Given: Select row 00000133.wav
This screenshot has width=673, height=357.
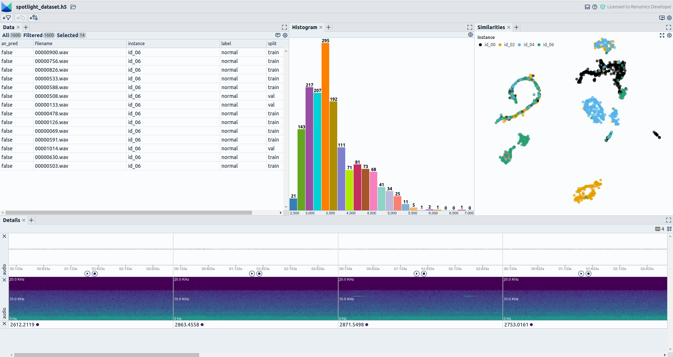Looking at the screenshot, I should 142,105.
